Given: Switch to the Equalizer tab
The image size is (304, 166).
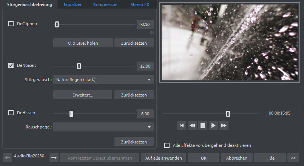Looking at the screenshot, I should (73, 5).
